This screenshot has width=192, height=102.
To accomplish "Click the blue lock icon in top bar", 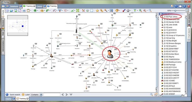I will pos(184,6).
